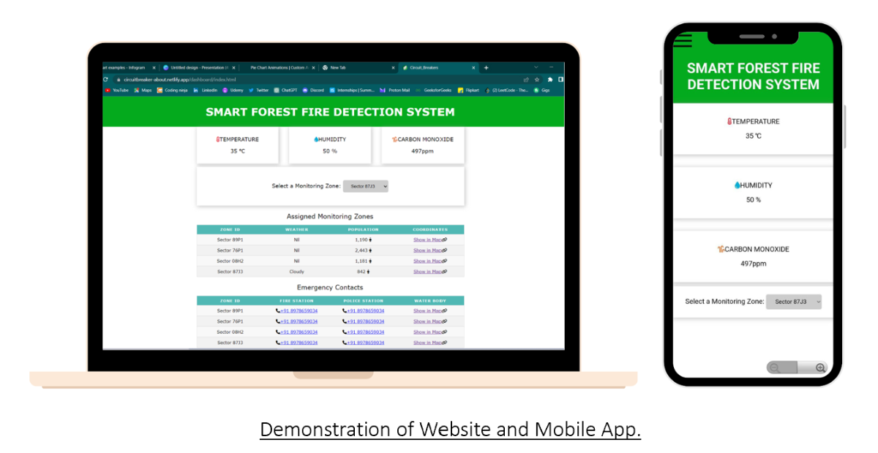This screenshot has width=878, height=453.
Task: Open the monitoring zone dropdown on the website
Action: 366,186
